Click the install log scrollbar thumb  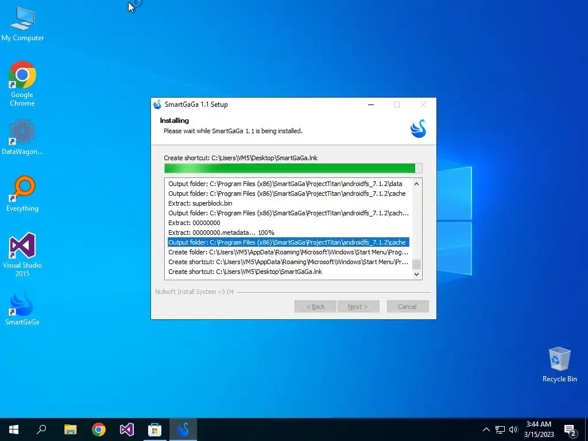[416, 264]
